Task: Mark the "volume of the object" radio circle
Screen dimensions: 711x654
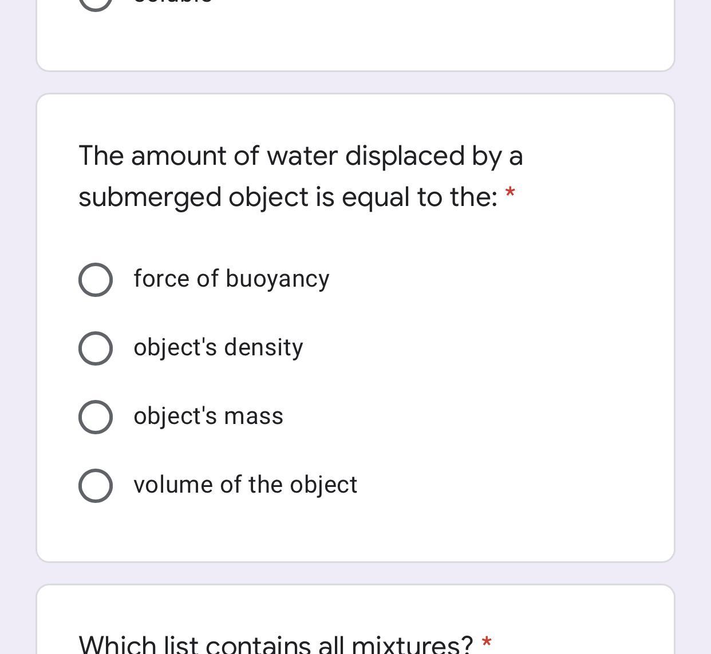Action: click(95, 486)
